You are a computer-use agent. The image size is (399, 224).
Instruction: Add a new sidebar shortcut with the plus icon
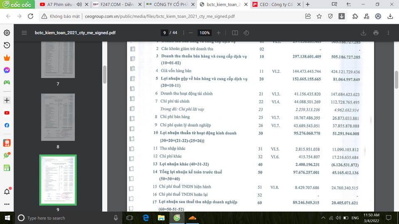7,100
